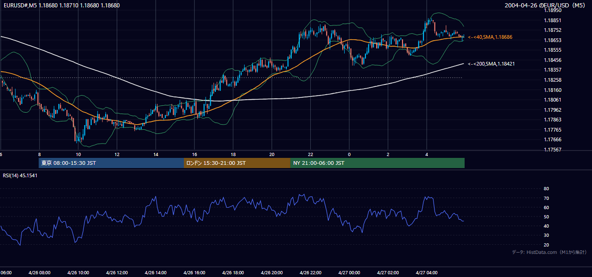Click price axis label 1.18752
This screenshot has width=592, height=277.
click(x=552, y=30)
